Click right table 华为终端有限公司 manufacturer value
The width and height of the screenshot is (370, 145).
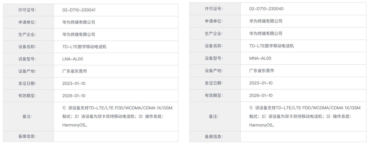tap(266, 33)
